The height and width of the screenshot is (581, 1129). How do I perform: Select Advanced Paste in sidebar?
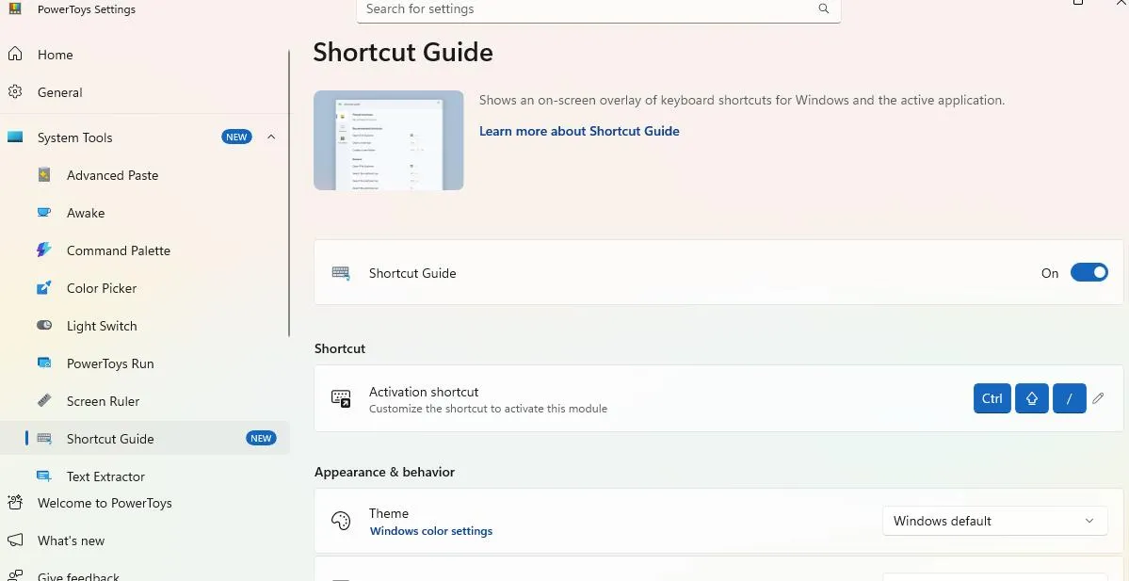tap(144, 175)
